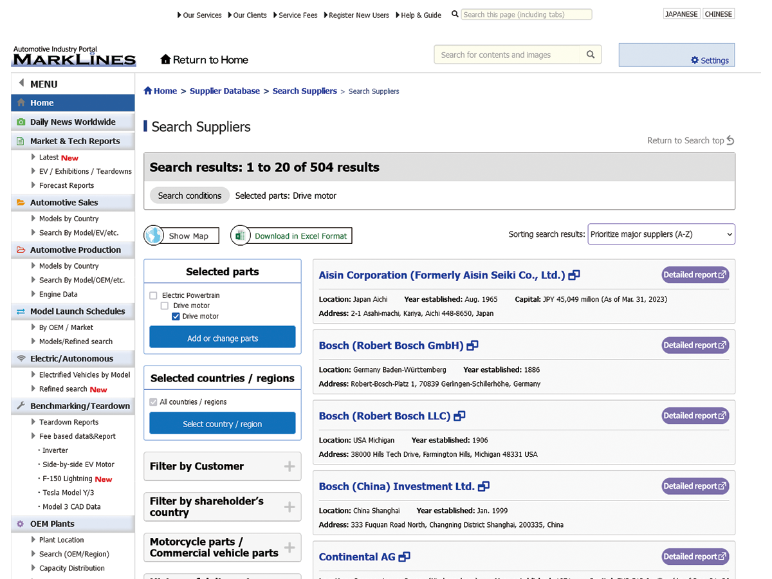Click the Search this page input field
Image resolution: width=772 pixels, height=579 pixels.
coord(526,14)
